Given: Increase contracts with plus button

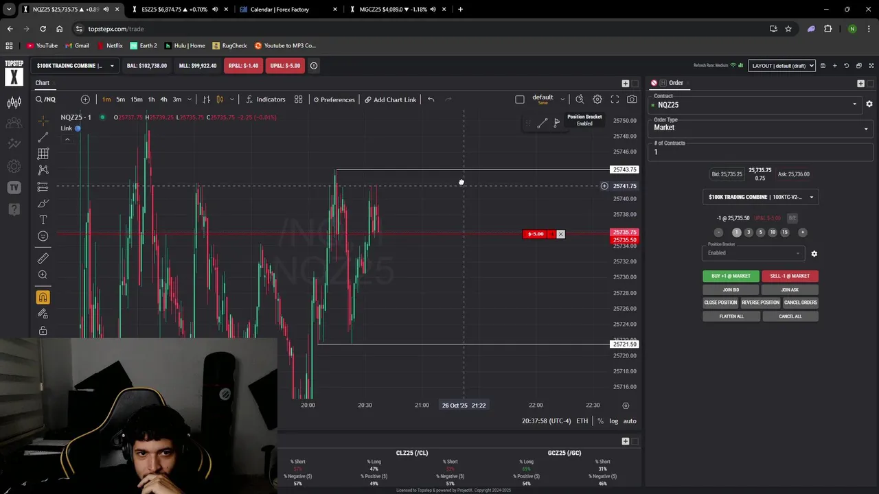Looking at the screenshot, I should click(802, 233).
